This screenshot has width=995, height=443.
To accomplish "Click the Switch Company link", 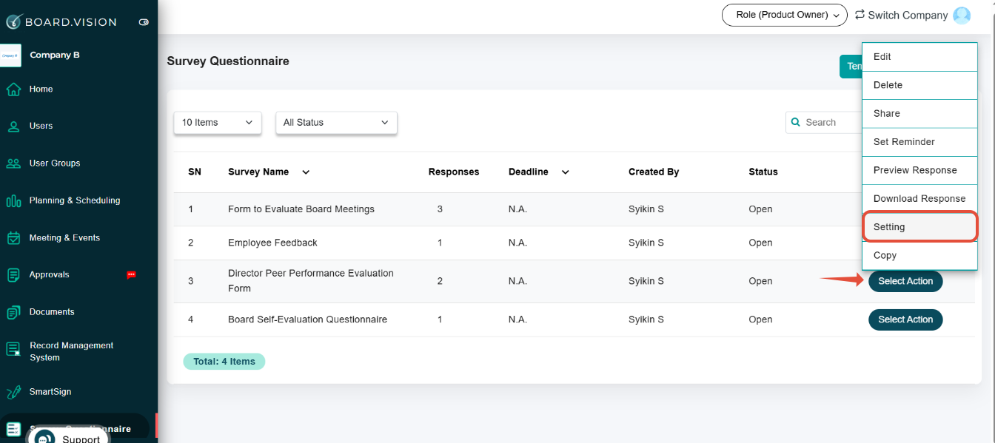I will tap(901, 15).
